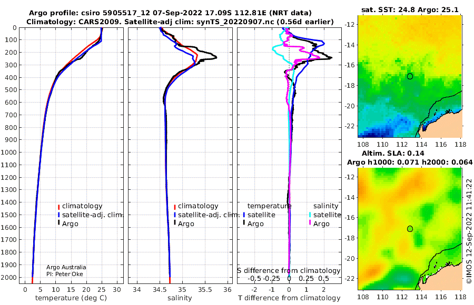Click blue satellite-adj marker in salinity legend
The image size is (474, 305).
[175, 215]
